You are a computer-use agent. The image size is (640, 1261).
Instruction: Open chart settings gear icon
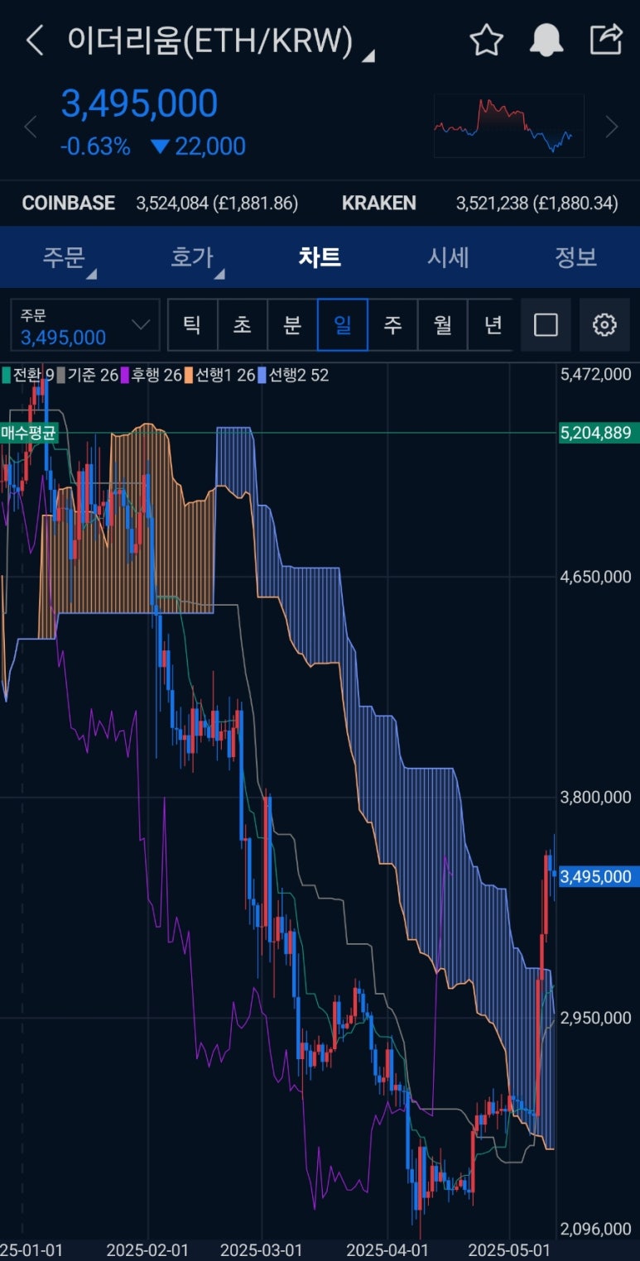click(604, 325)
